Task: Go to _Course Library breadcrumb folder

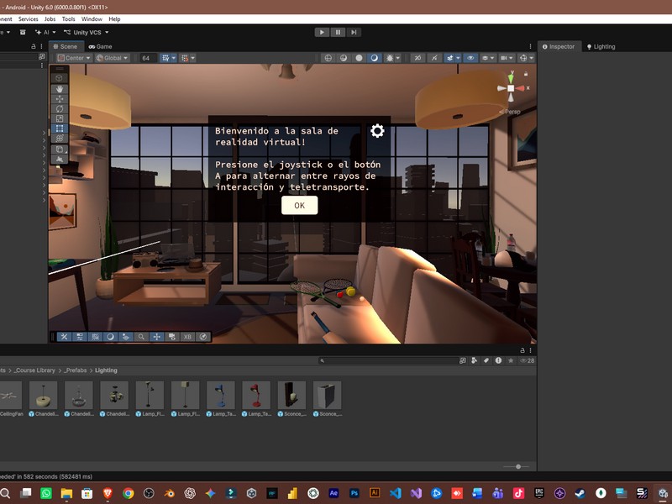Action: (x=34, y=370)
